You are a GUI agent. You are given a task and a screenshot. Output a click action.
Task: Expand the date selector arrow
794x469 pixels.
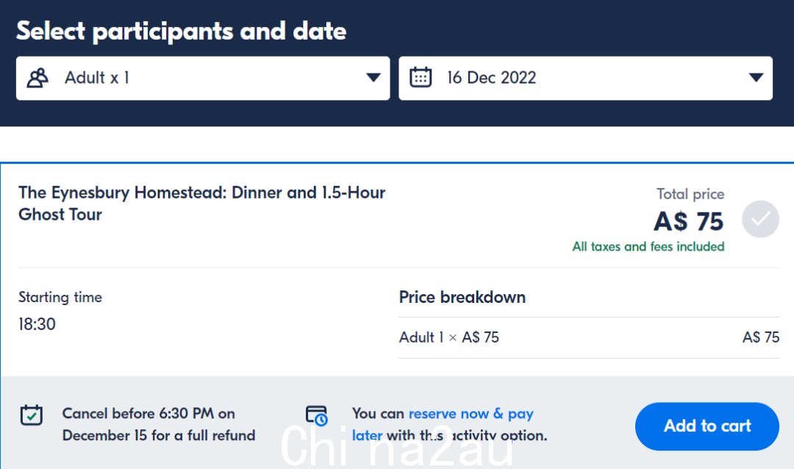tap(756, 78)
